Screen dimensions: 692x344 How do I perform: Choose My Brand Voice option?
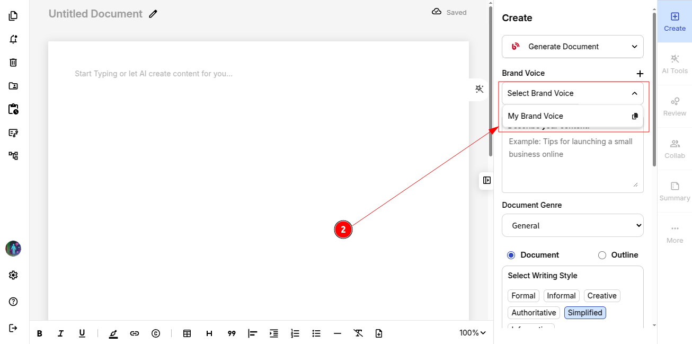point(536,116)
